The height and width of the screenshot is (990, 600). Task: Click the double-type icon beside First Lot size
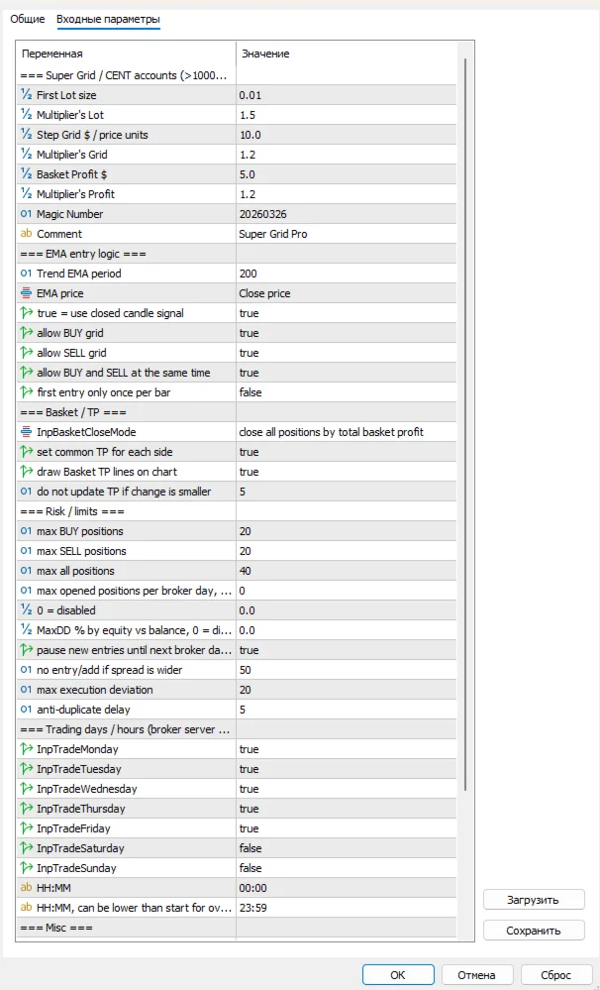26,95
